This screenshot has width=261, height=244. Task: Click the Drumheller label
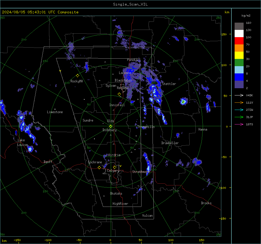pos(170,143)
